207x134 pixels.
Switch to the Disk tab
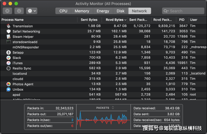point(120,11)
